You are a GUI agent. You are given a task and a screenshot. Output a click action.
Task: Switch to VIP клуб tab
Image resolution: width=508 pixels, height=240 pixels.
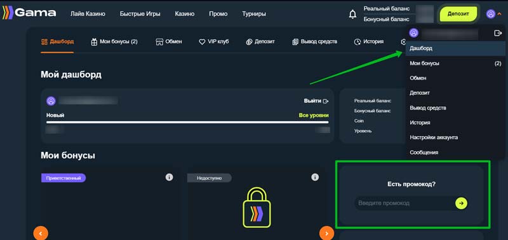(x=214, y=42)
